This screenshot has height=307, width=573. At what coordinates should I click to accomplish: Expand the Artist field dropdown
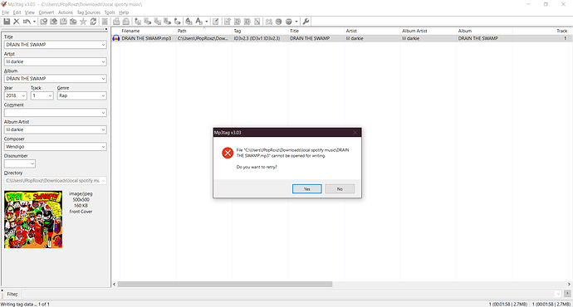[x=103, y=61]
